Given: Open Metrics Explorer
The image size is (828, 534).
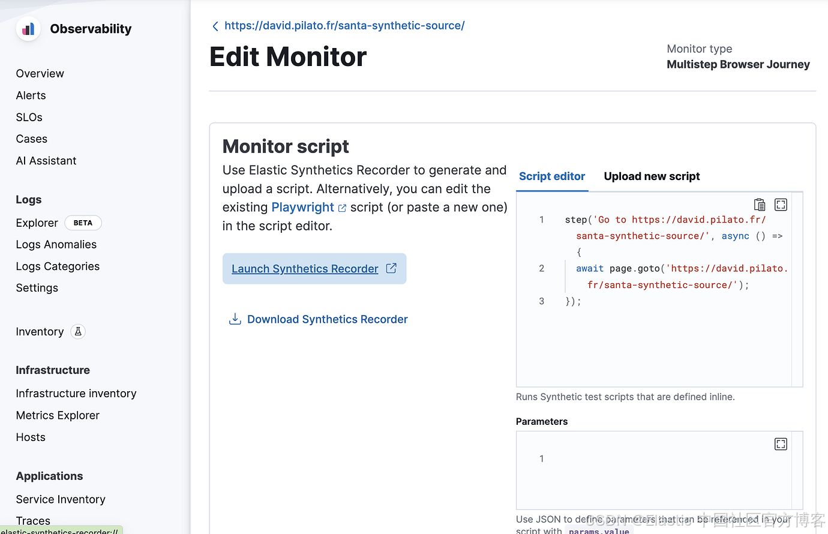Looking at the screenshot, I should tap(58, 415).
